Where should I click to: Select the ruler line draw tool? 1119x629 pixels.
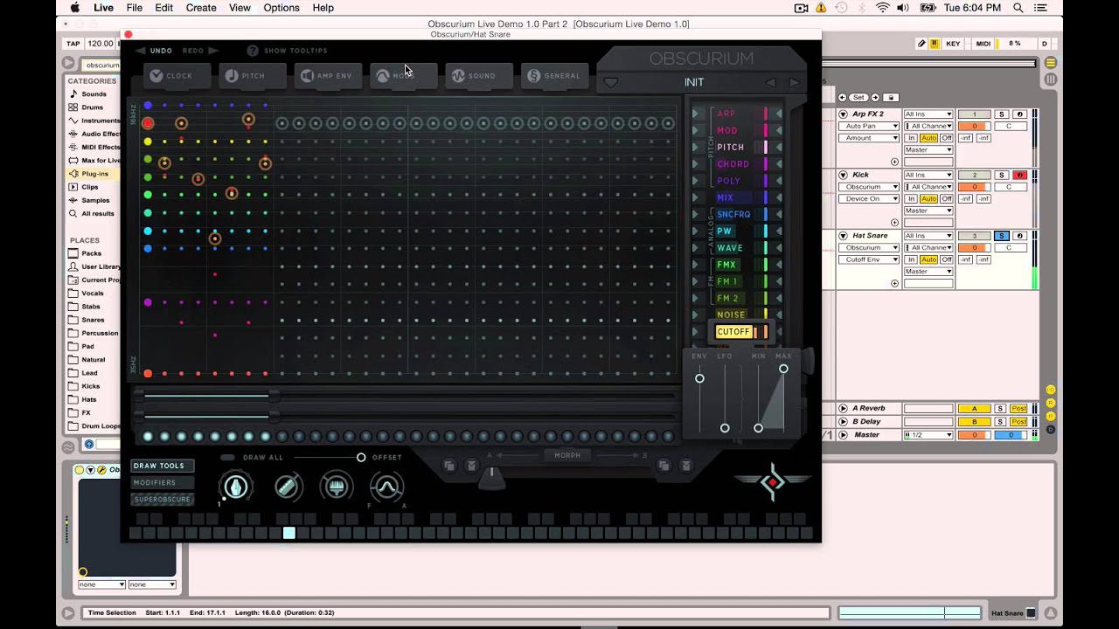pos(288,487)
